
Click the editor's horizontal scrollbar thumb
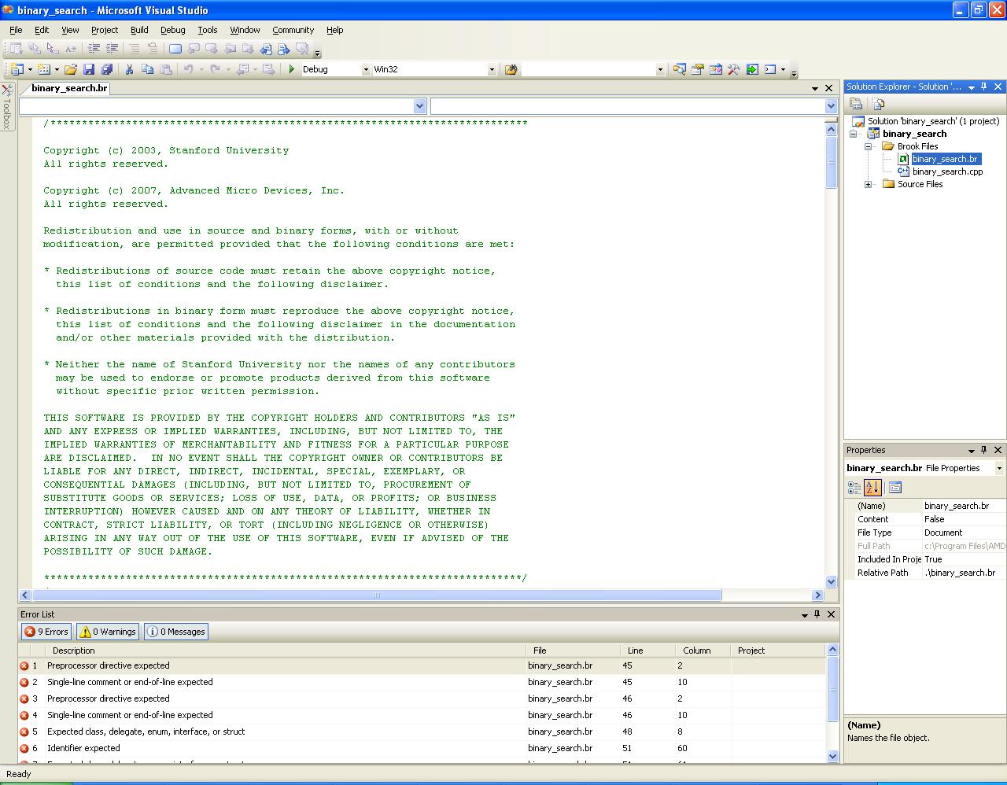376,595
